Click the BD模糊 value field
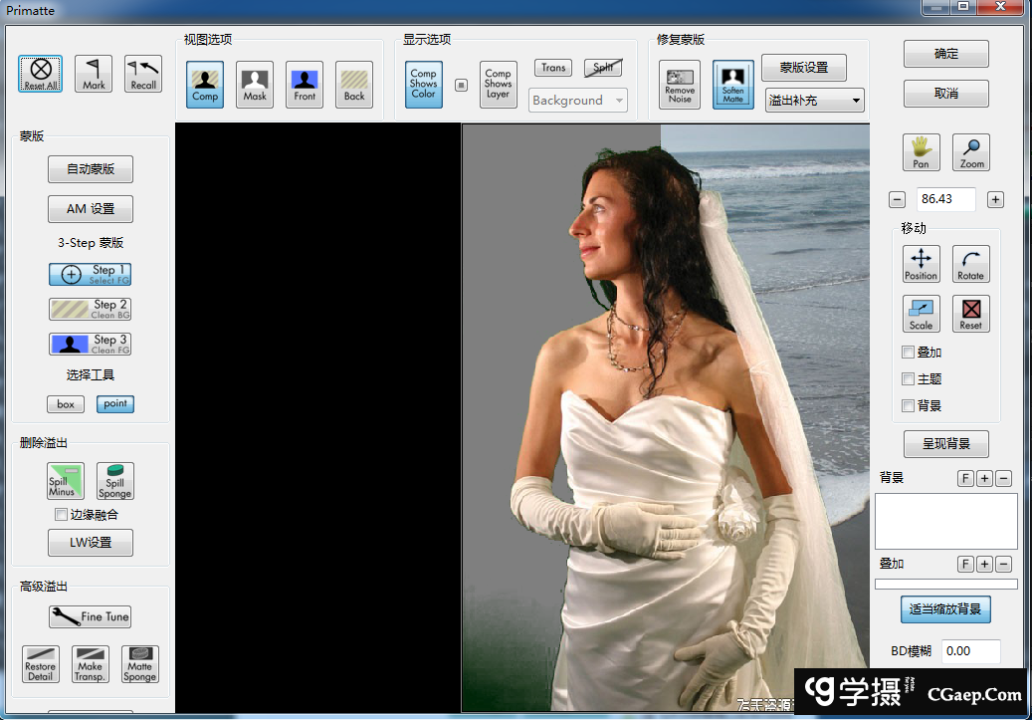Screen dimensions: 1032x720 970,651
